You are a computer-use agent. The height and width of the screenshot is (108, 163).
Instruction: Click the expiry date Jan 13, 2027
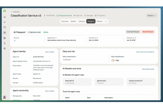[x=131, y=40]
